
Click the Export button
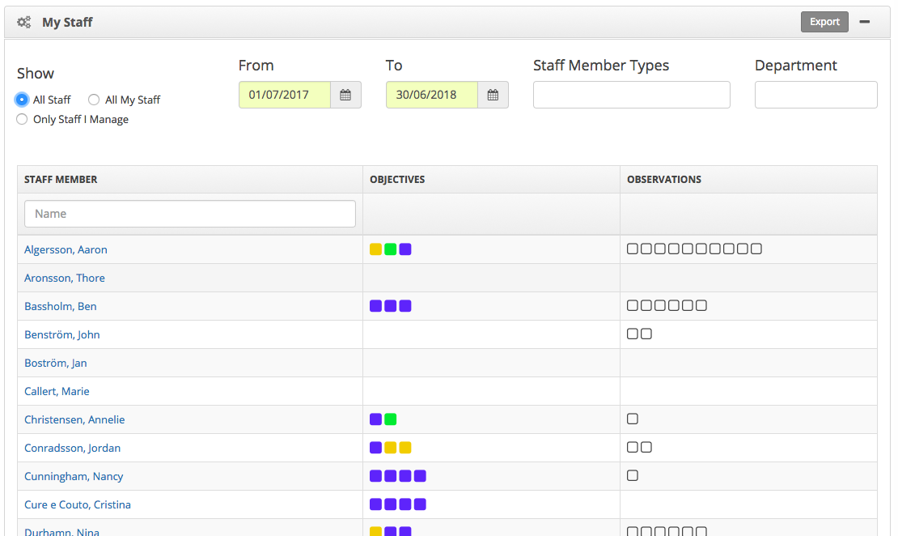click(824, 22)
